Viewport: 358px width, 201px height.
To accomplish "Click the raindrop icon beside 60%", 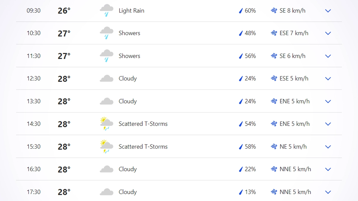I will pyautogui.click(x=241, y=11).
